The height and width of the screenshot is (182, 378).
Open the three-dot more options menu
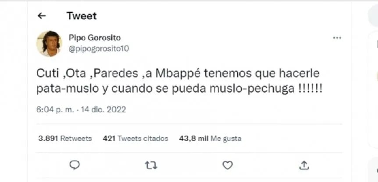[x=337, y=38]
